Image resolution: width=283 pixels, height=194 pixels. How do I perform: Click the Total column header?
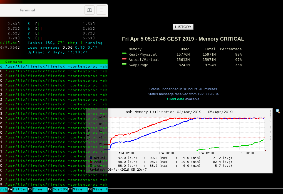pos(210,49)
